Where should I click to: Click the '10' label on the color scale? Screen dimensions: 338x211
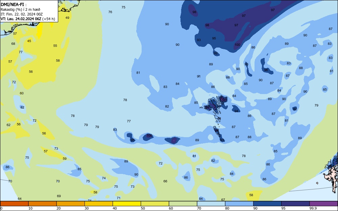click(30, 208)
